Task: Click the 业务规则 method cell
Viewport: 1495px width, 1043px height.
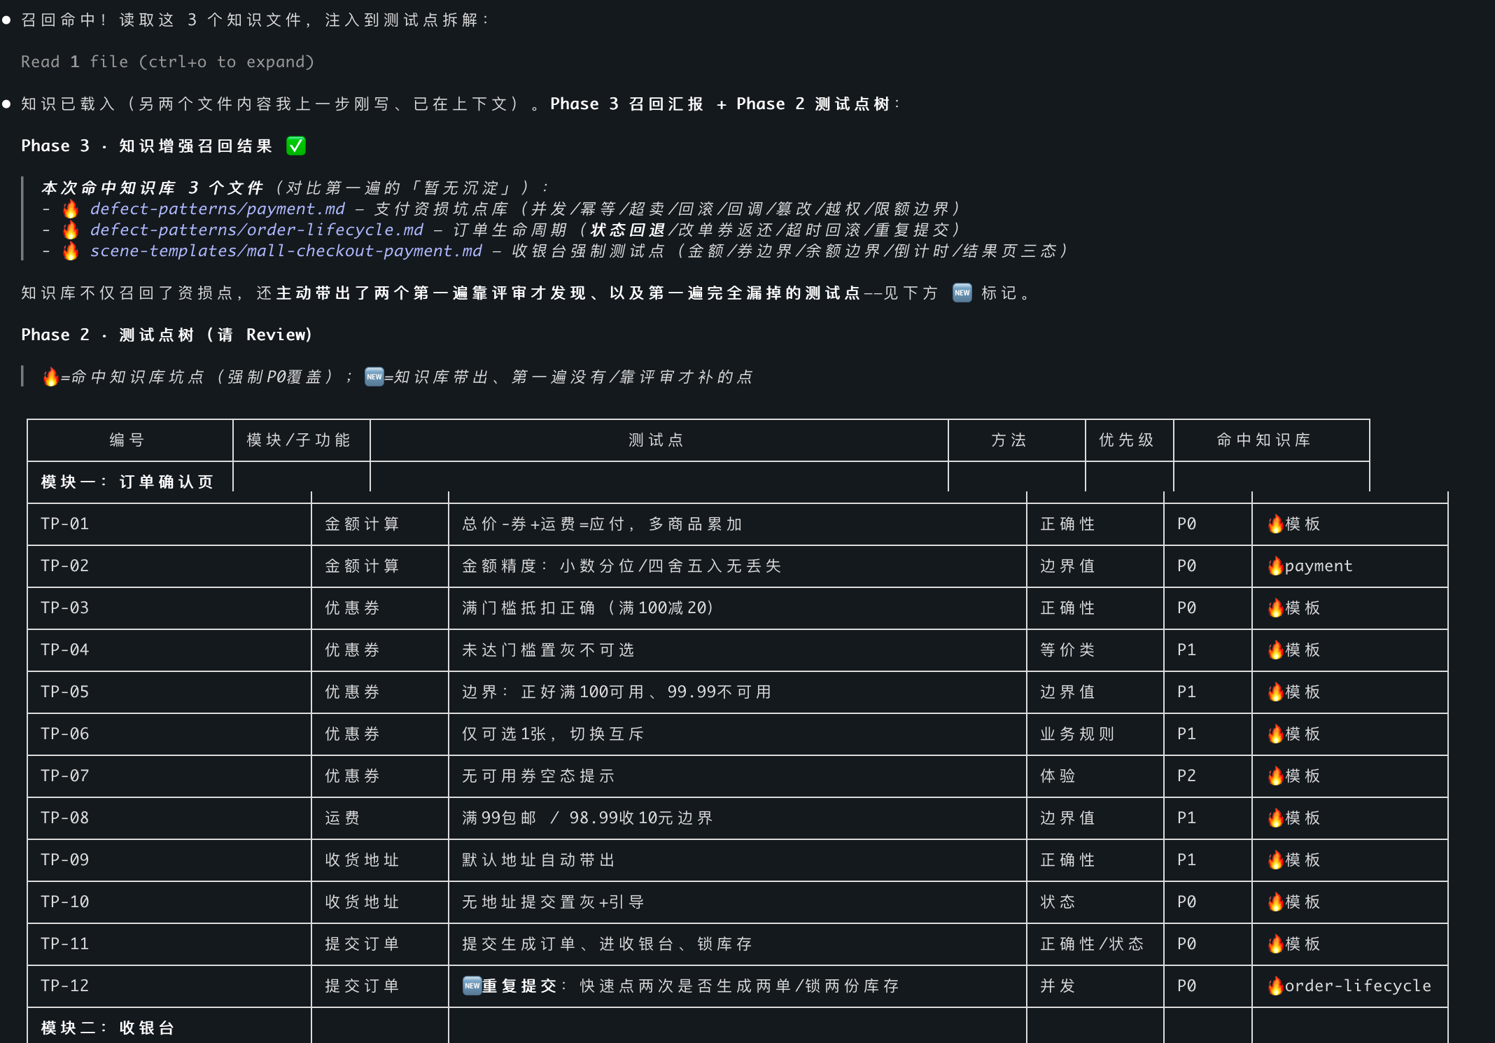Action: point(1095,734)
